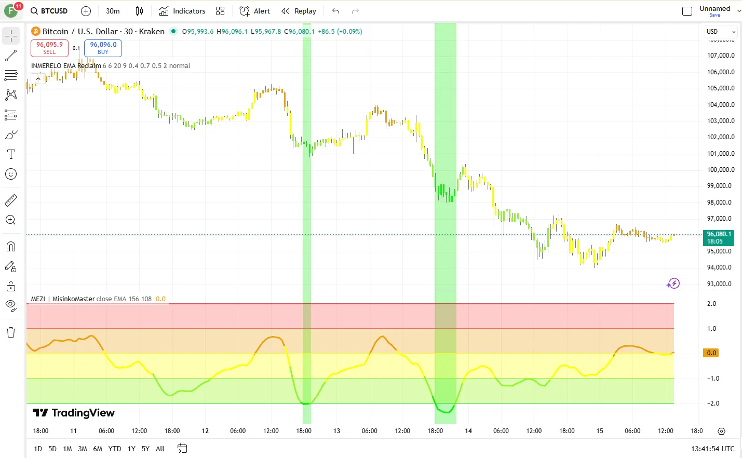The height and width of the screenshot is (458, 742).
Task: Open the candle chart style menu
Action: click(x=139, y=11)
